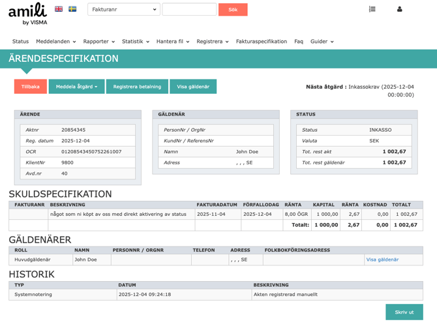Screen dimensions: 437x328
Task: Open the Status menu item
Action: 20,41
